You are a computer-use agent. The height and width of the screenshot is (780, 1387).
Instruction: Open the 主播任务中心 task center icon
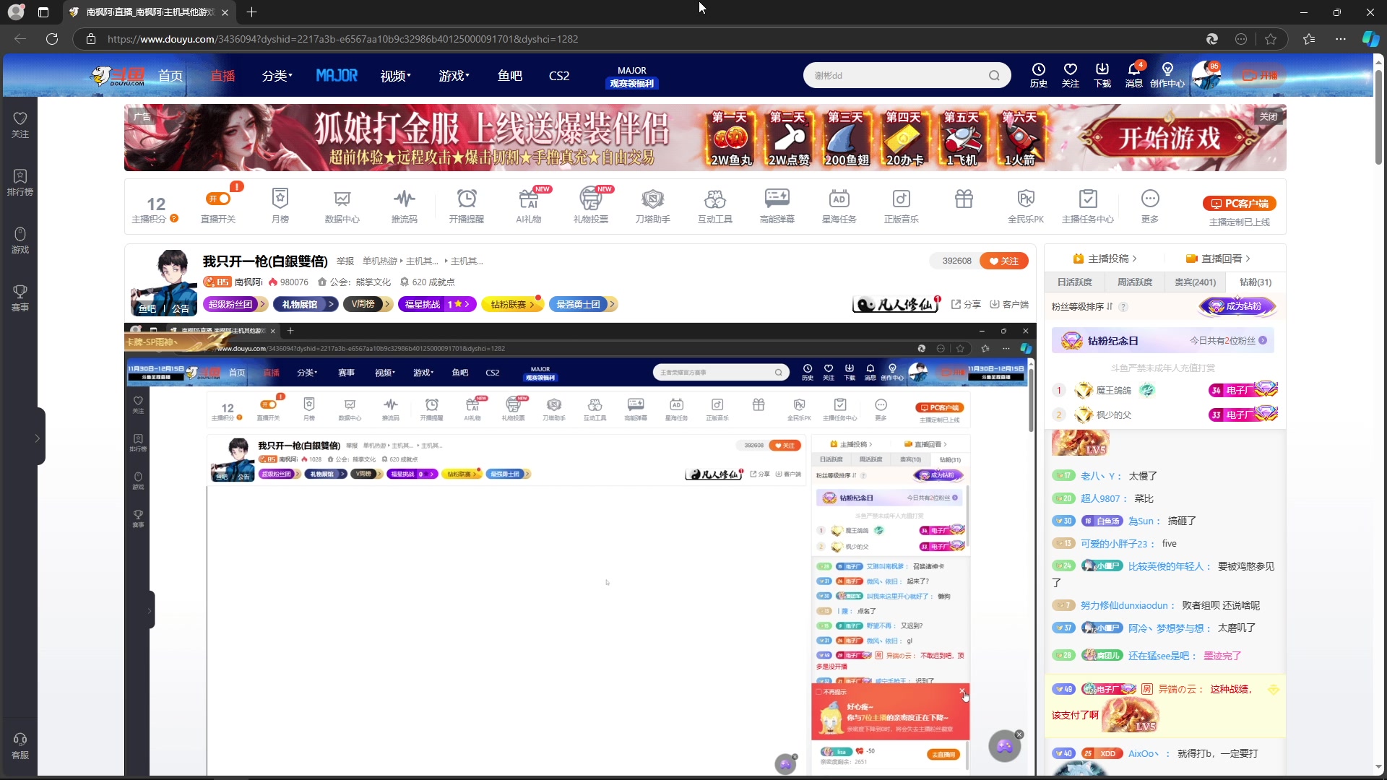(x=1088, y=205)
